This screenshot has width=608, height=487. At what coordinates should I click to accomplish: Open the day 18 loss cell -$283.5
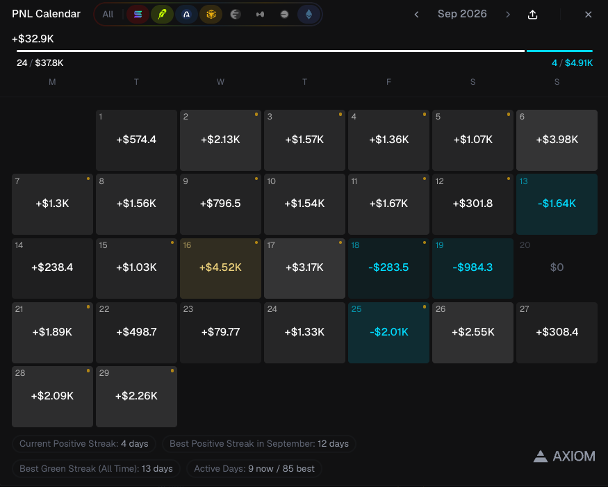(x=388, y=268)
